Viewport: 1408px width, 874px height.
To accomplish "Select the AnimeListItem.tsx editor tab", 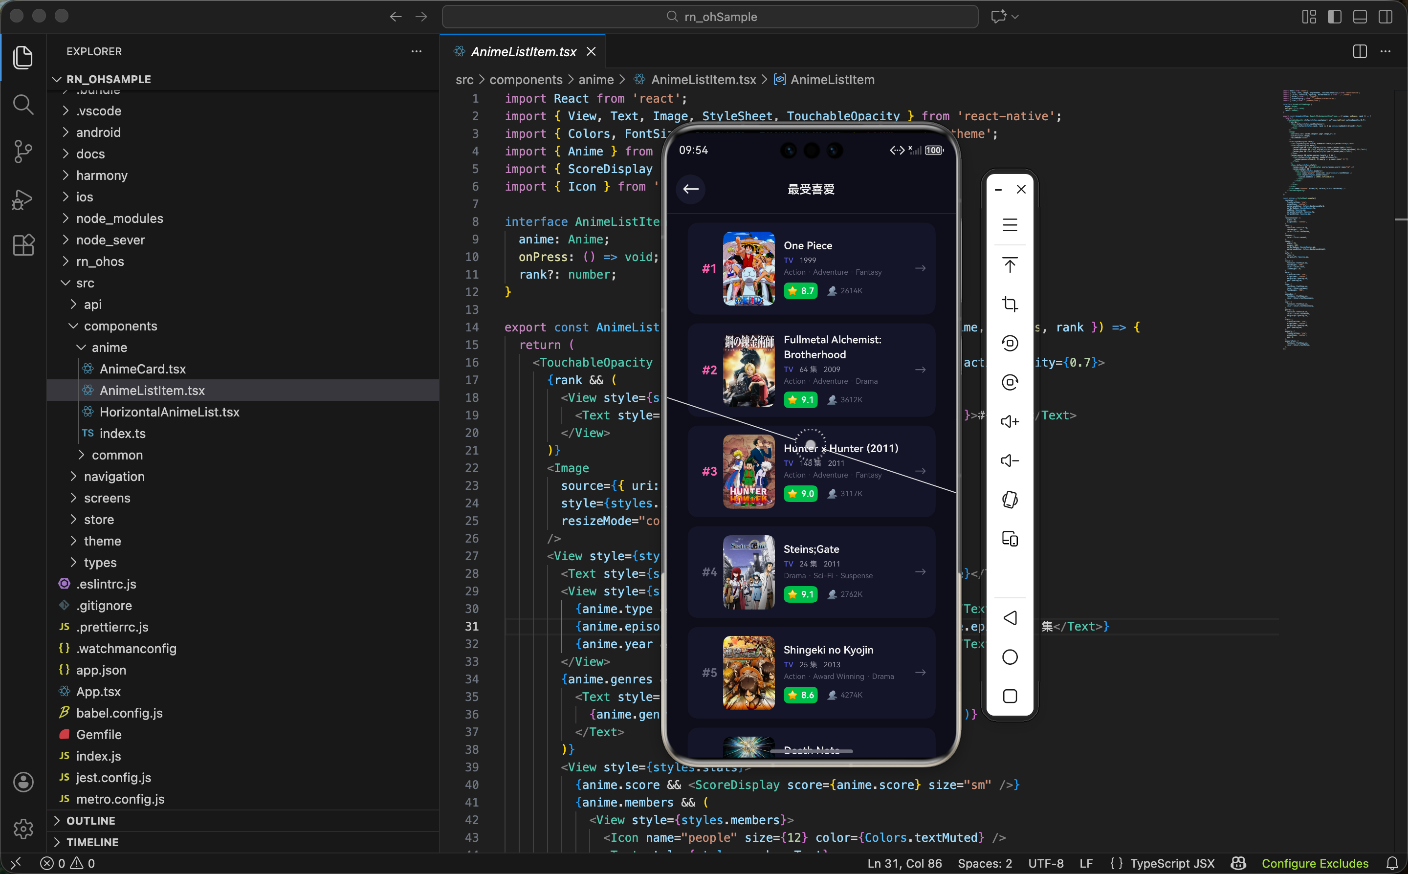I will [523, 51].
